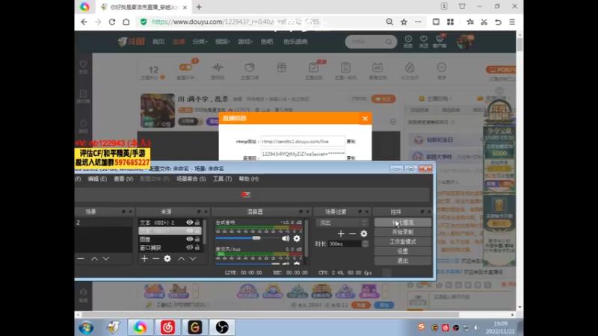This screenshot has width=598, height=336.
Task: Open the 帮助(H) menu in OBS
Action: (x=248, y=178)
